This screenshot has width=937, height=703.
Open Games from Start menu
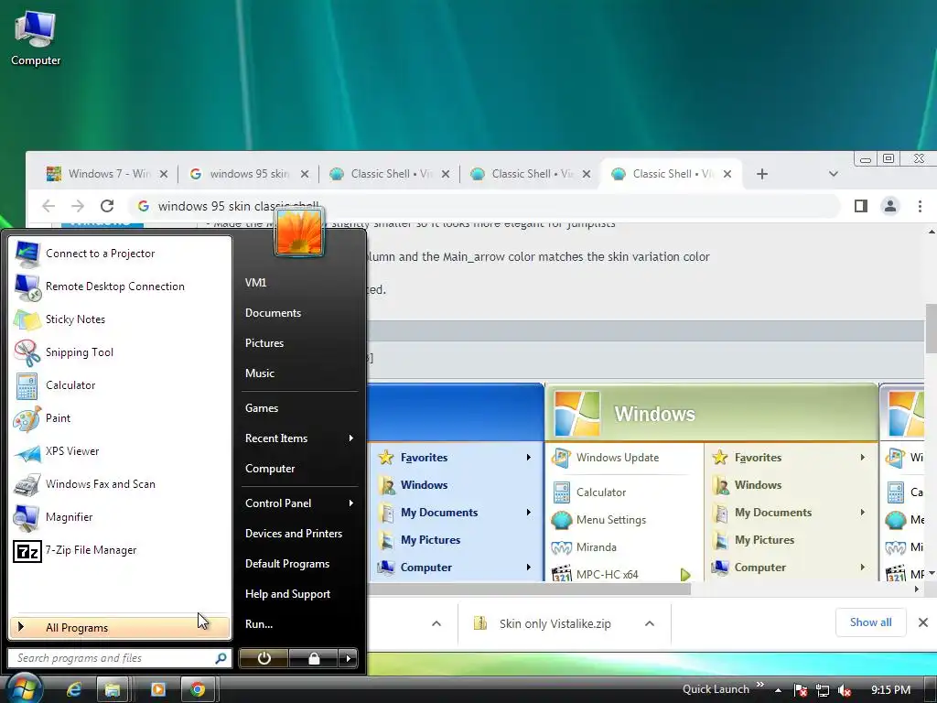click(262, 408)
